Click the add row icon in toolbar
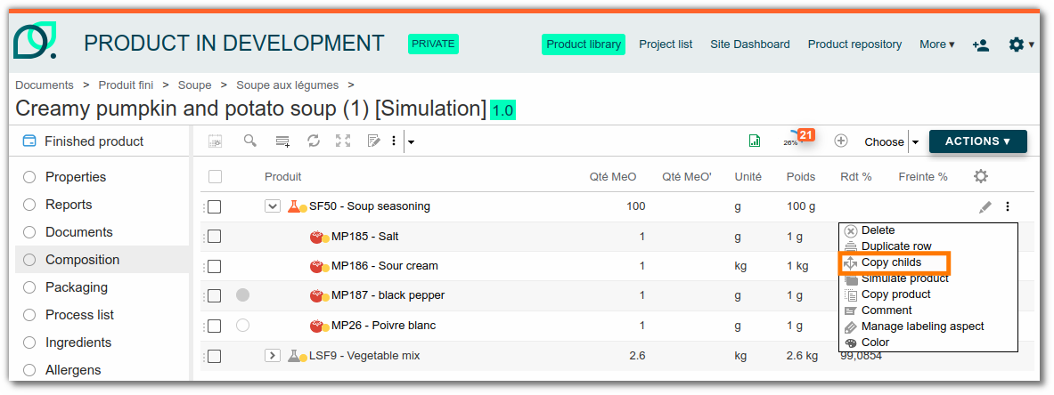The height and width of the screenshot is (395, 1054). point(282,141)
